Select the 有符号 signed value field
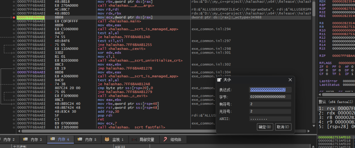Screen dimensions: 355x148 tap(270, 104)
